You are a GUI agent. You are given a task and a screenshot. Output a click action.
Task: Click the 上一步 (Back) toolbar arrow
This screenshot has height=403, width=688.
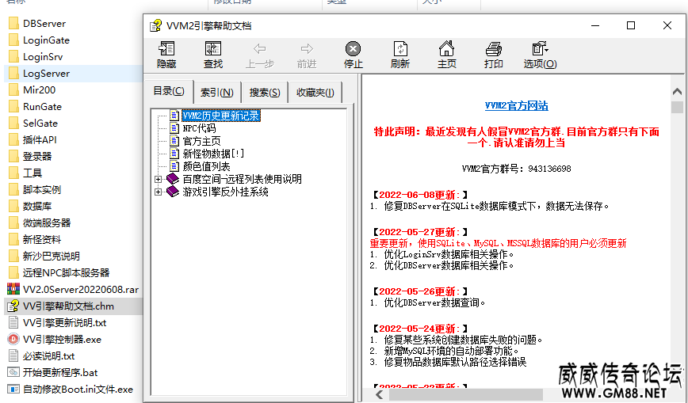coord(260,55)
